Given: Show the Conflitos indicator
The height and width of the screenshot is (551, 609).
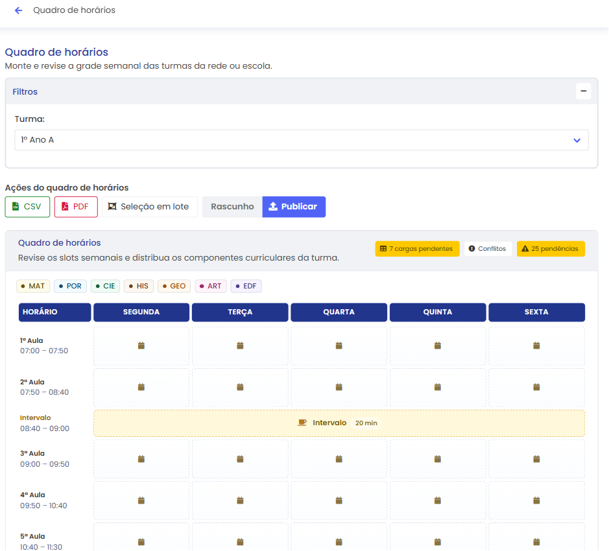Looking at the screenshot, I should (x=488, y=249).
